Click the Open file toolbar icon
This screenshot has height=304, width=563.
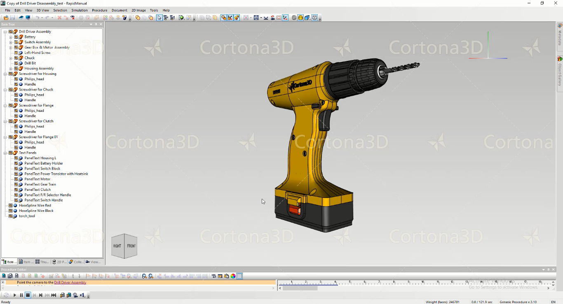[x=6, y=18]
